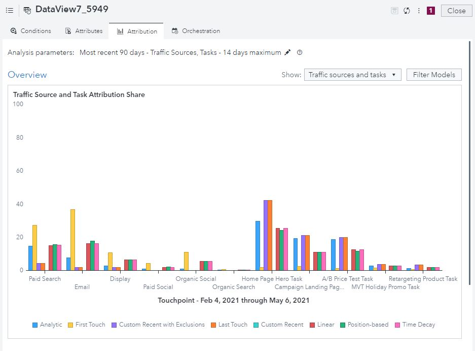Open the vertical three-dot more options menu
Screen dimensions: 475x351
[x=419, y=11]
